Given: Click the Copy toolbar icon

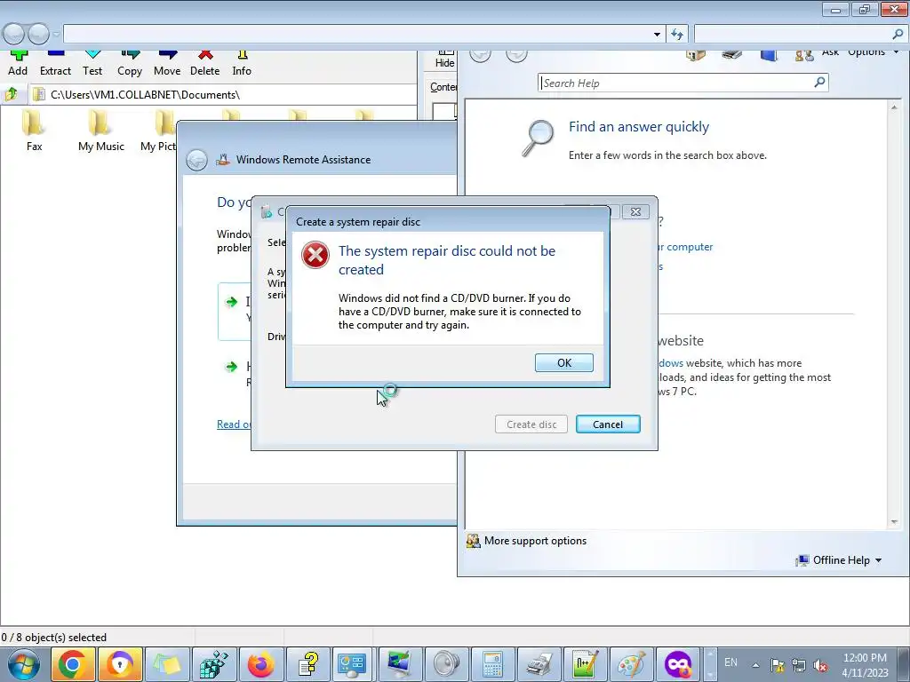Looking at the screenshot, I should click(130, 63).
